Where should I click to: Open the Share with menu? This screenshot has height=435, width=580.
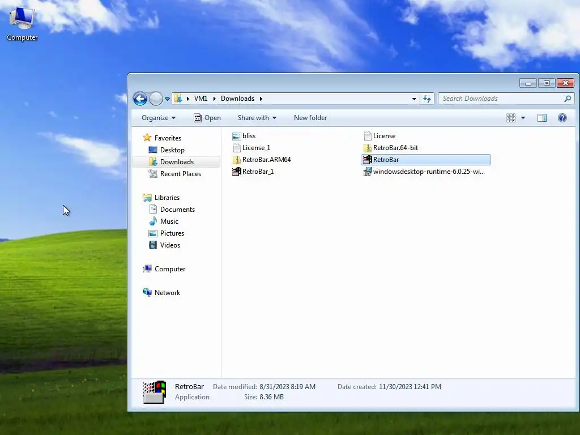coord(257,118)
